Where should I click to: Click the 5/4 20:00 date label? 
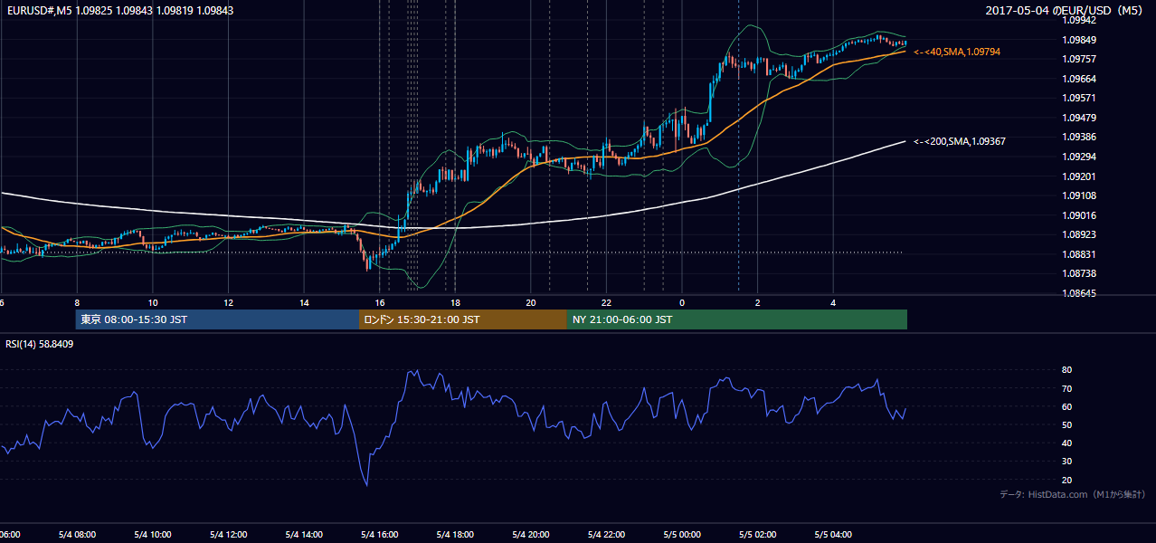[531, 534]
